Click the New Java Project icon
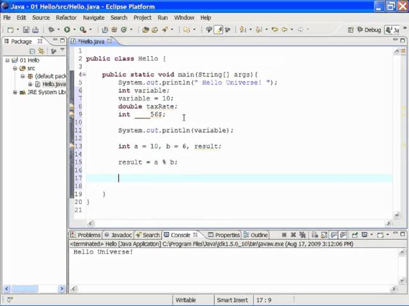 pos(105,30)
